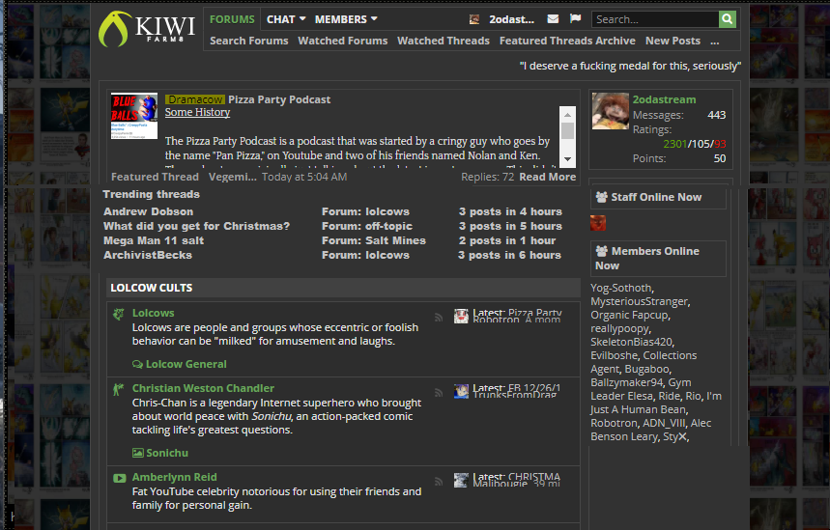
Task: Expand the CHAT dropdown menu
Action: click(286, 19)
